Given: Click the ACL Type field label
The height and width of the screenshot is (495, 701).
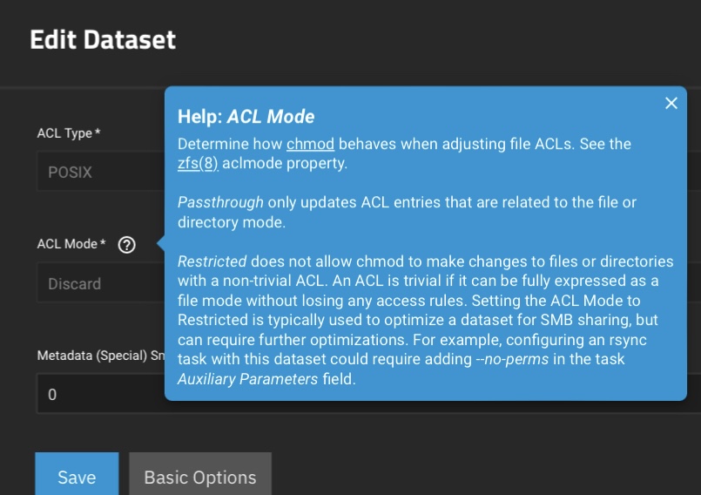Looking at the screenshot, I should tap(69, 133).
